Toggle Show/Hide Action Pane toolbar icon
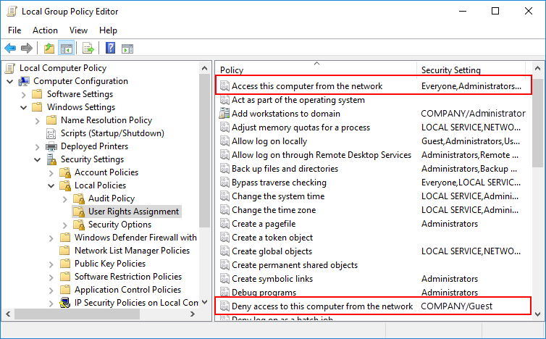The width and height of the screenshot is (546, 339). click(x=127, y=49)
